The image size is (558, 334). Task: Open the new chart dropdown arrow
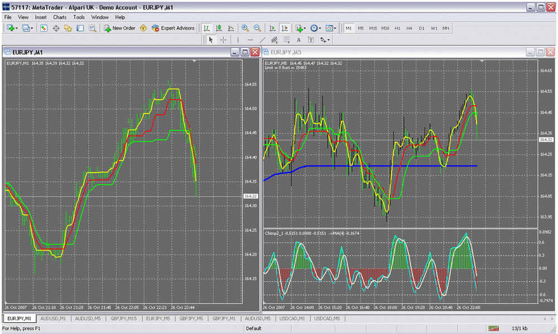tap(16, 28)
